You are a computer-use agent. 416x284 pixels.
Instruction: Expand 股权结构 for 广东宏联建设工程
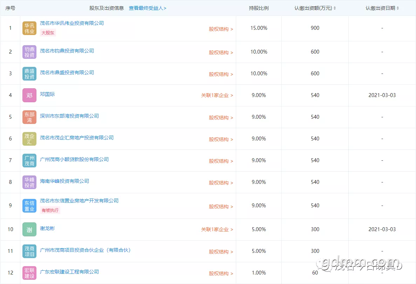[x=221, y=273]
